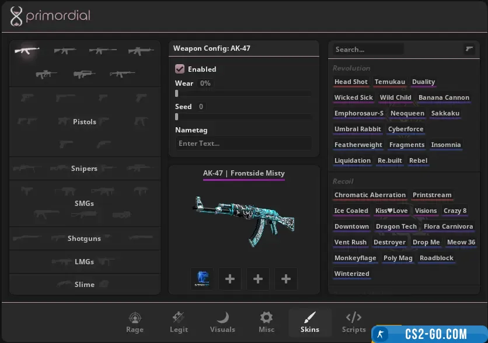This screenshot has width=488, height=343.
Task: Click the first applied sticker slot
Action: (202, 279)
